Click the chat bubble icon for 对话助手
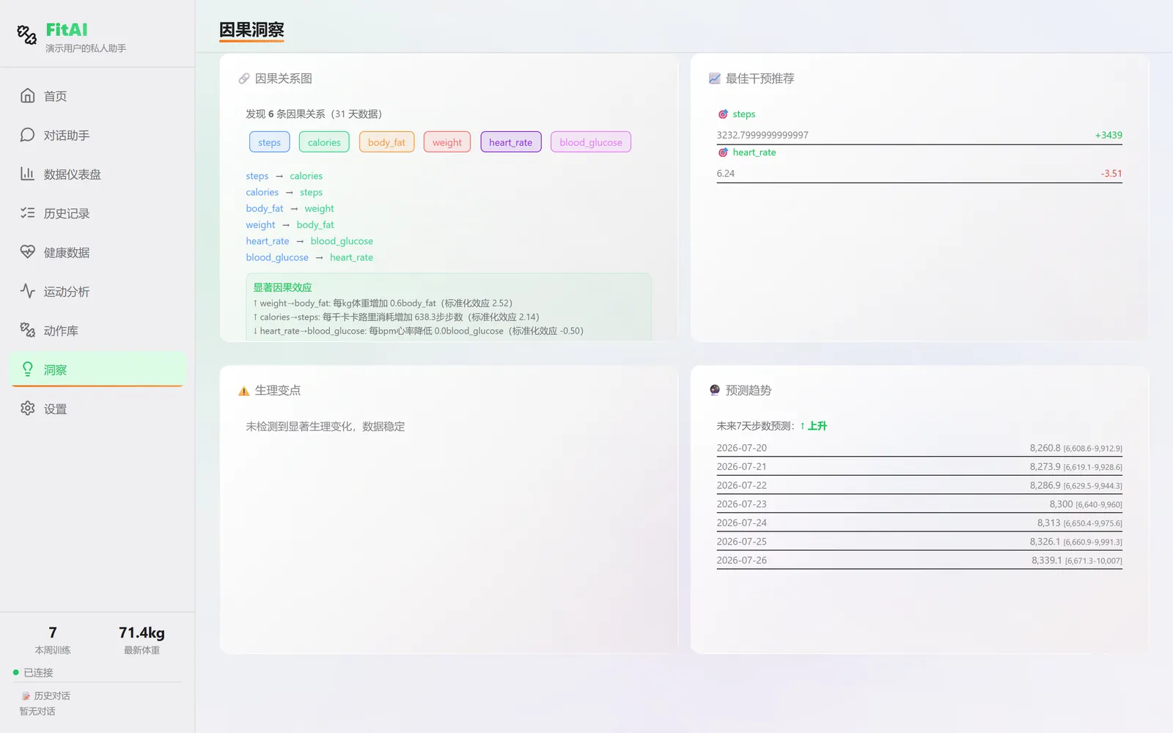This screenshot has width=1173, height=733. coord(28,135)
